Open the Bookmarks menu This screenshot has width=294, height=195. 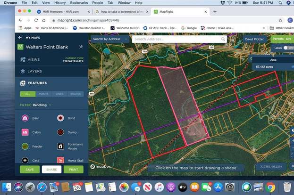coord(79,3)
